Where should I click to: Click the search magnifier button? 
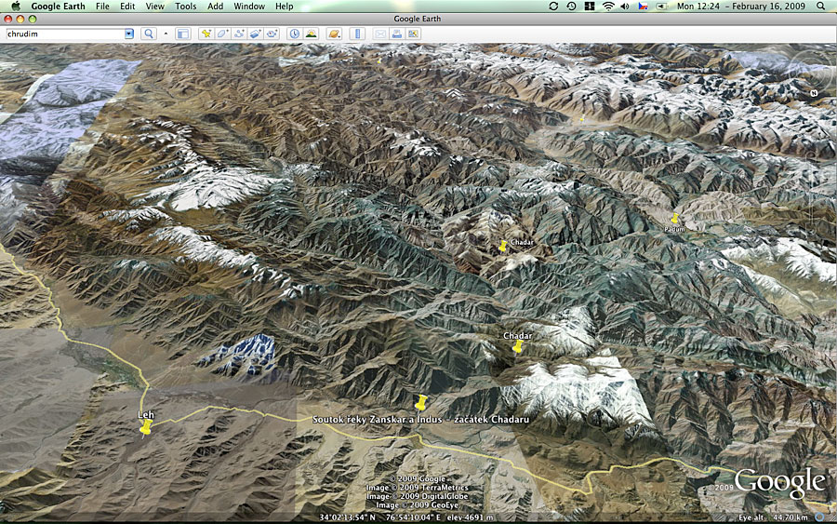point(148,34)
